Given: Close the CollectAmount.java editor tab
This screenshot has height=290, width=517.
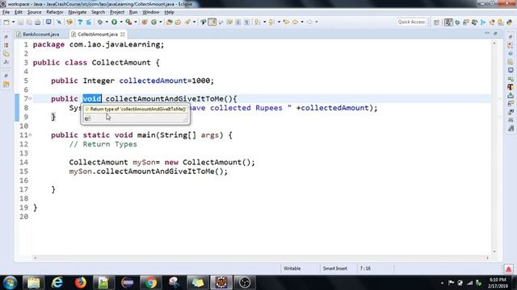Looking at the screenshot, I should [x=123, y=34].
